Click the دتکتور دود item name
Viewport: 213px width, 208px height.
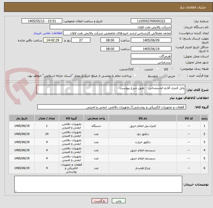pos(143,134)
